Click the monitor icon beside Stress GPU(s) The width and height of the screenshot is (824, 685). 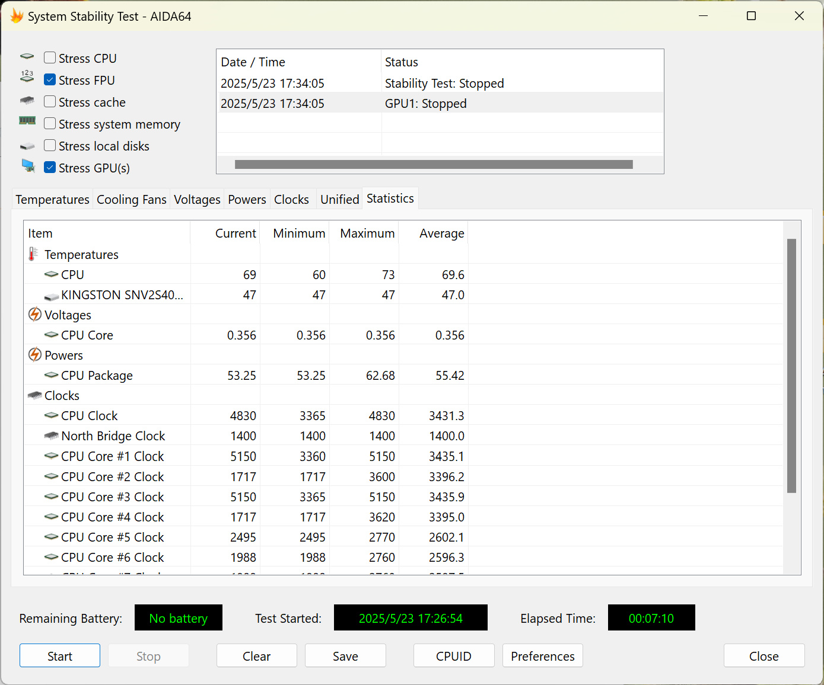click(x=28, y=166)
